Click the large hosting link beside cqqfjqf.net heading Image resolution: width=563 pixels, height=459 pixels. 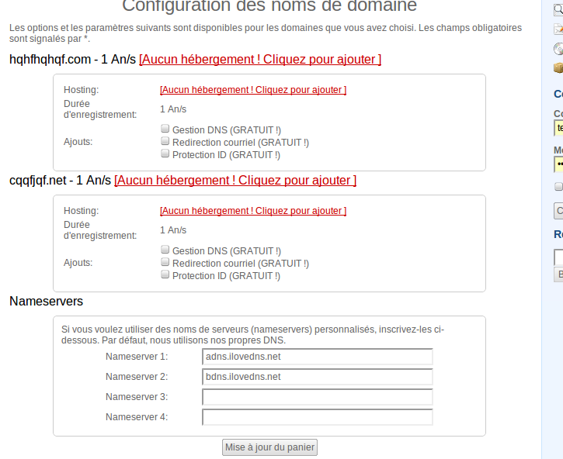[x=235, y=181]
